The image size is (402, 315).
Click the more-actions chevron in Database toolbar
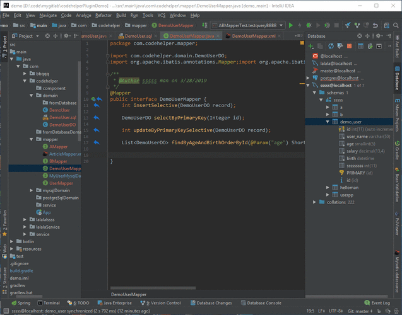coord(389,46)
